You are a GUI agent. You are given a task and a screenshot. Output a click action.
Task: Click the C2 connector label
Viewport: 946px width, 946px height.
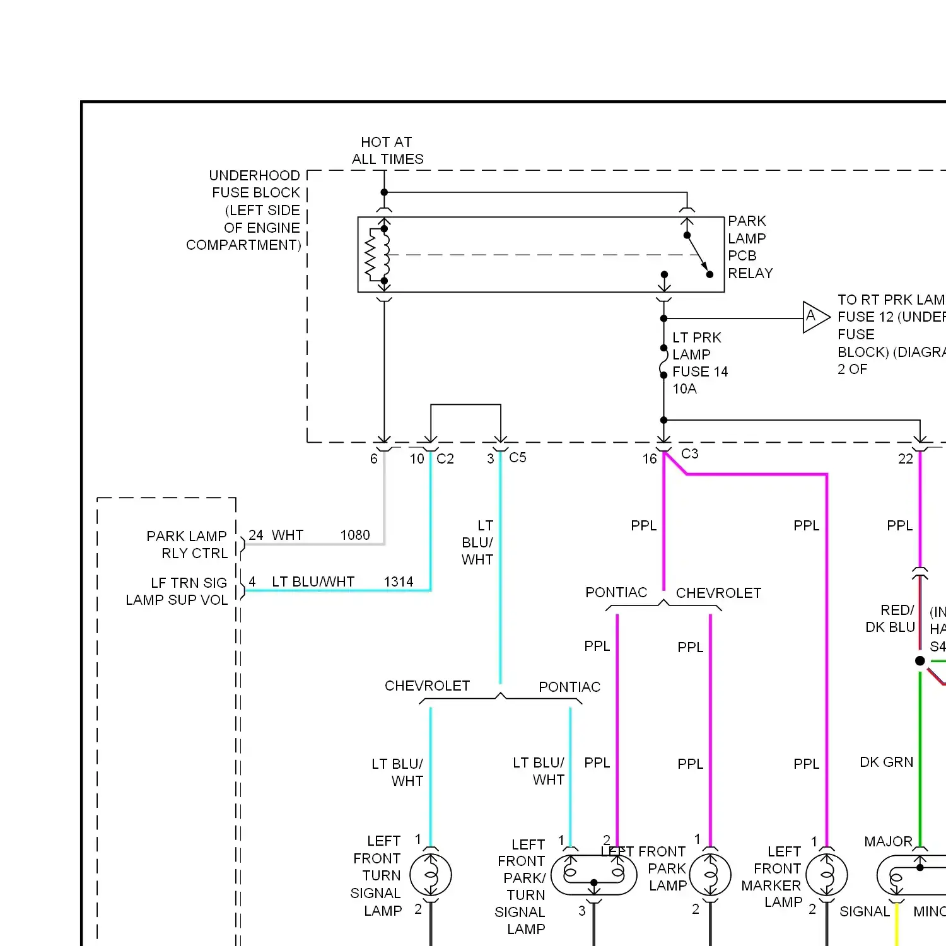coord(445,458)
